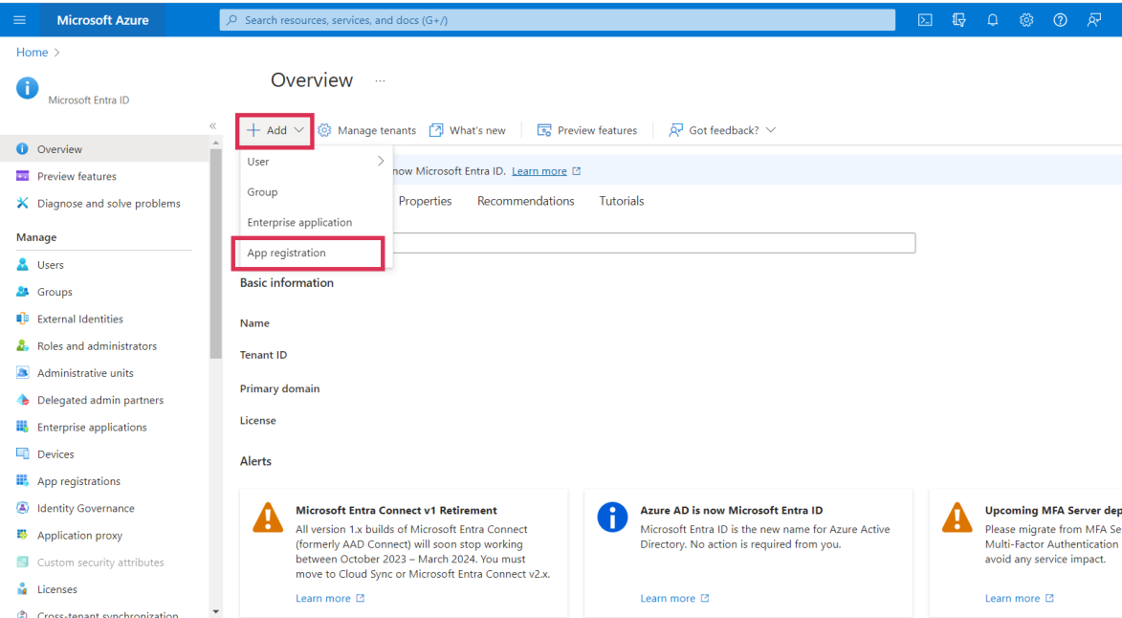Viewport: 1122px width, 618px height.
Task: Open the Notifications bell
Action: pos(992,19)
